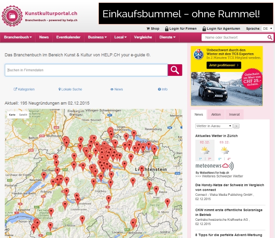Click the lock icon for Login für Firmen
Screen dimensions: 275x238
tap(167, 29)
